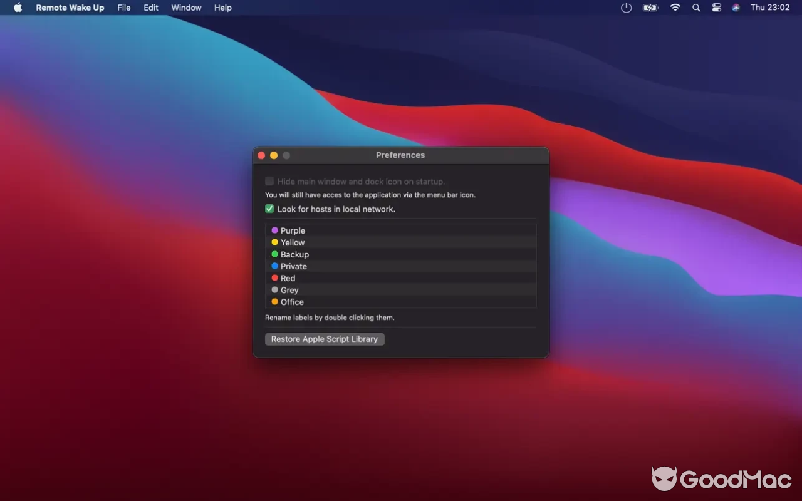Open the Apple menu
The image size is (802, 501).
(x=17, y=8)
